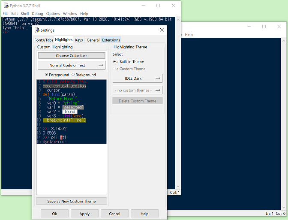288x220 pixels.
Task: Open the File menu in Python Shell
Action: [6, 14]
